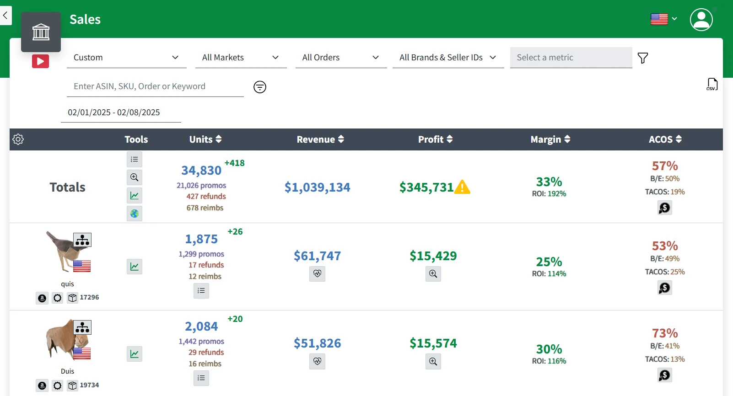The image size is (733, 396).
Task: Click the hierarchy icon on quis product
Action: [82, 240]
